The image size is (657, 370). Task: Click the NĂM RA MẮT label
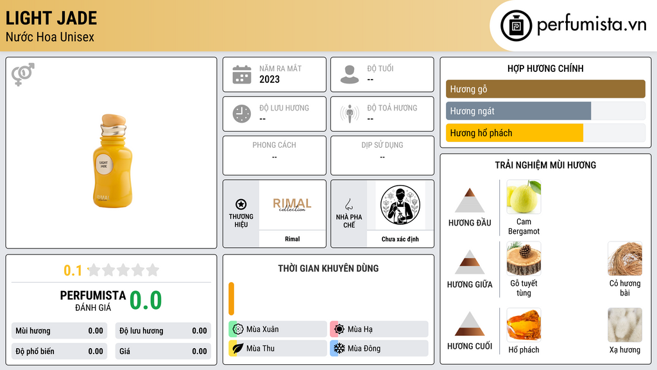(x=280, y=68)
